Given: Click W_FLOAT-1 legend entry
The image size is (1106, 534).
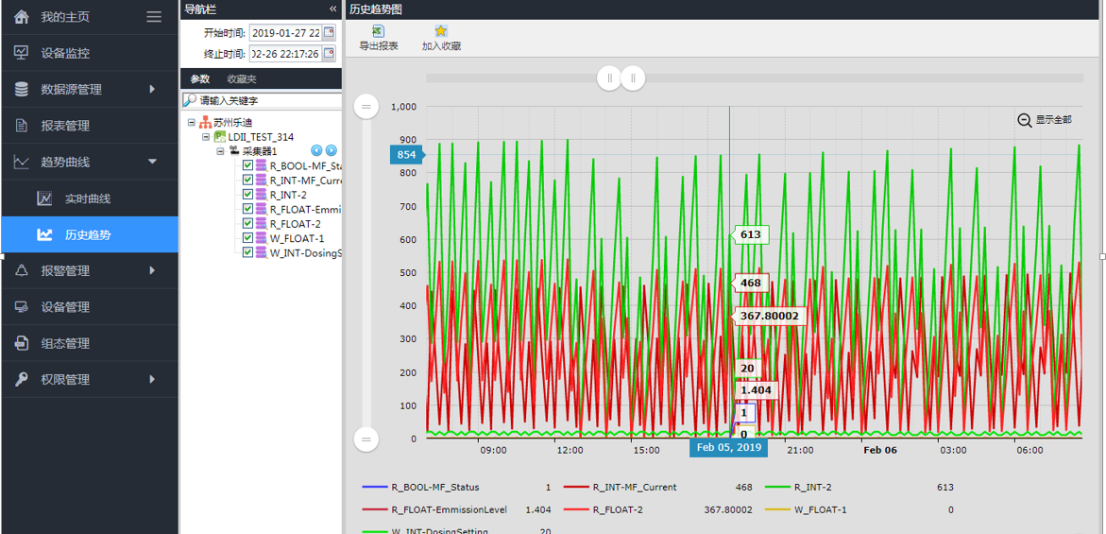Looking at the screenshot, I should tap(859, 509).
